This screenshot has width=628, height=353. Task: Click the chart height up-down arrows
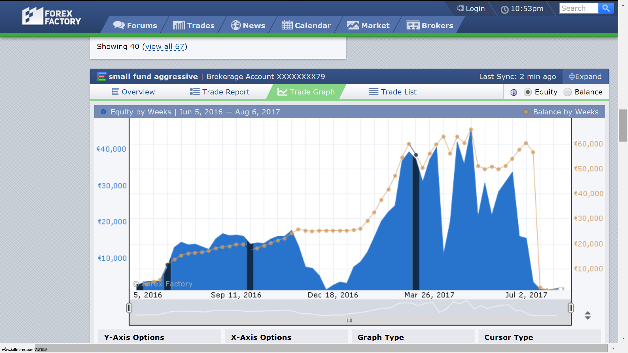(588, 315)
